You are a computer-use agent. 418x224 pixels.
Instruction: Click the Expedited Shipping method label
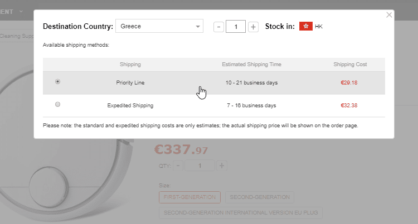point(130,105)
